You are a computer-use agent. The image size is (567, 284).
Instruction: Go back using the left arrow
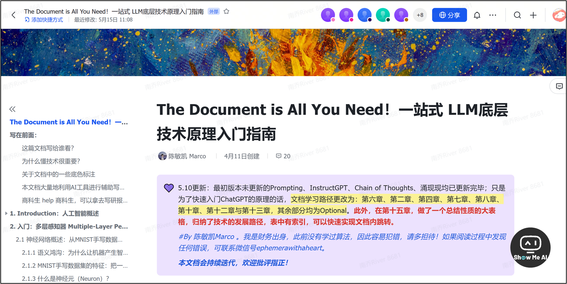tap(13, 15)
